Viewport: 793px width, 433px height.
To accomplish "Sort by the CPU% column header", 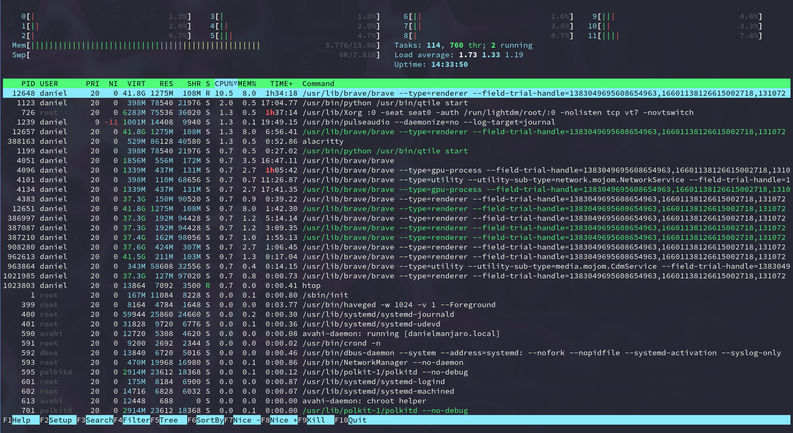I will point(226,84).
